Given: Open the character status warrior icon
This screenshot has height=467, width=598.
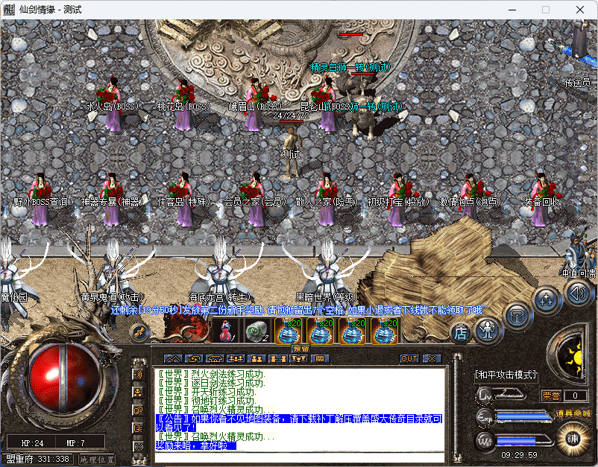Looking at the screenshot, I should click(488, 330).
